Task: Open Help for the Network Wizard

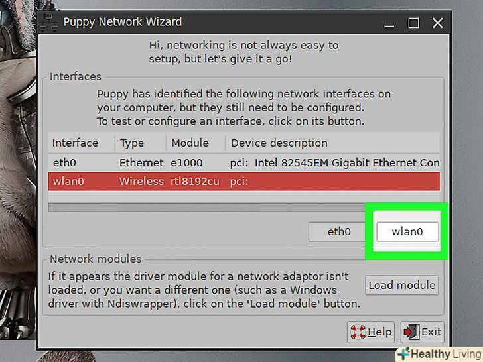Action: pos(371,332)
